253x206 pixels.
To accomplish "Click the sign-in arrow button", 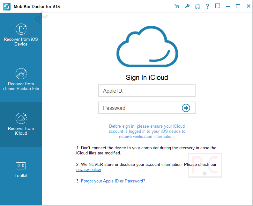I will pyautogui.click(x=186, y=108).
